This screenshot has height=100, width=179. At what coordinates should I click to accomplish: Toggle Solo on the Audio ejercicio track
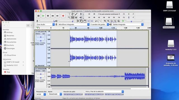(44, 34)
